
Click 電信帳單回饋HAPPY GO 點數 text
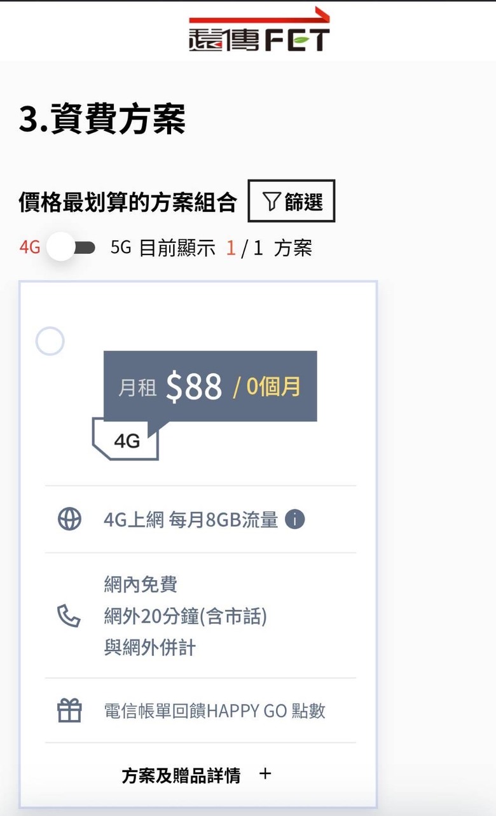pos(215,710)
